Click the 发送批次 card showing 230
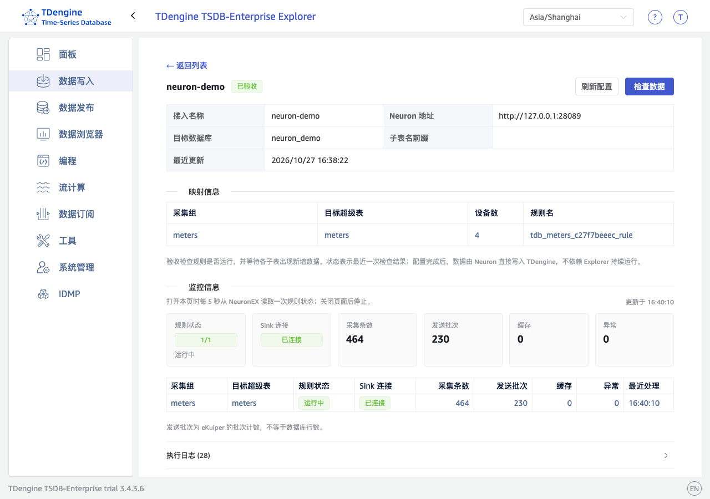The height and width of the screenshot is (499, 710). 463,340
